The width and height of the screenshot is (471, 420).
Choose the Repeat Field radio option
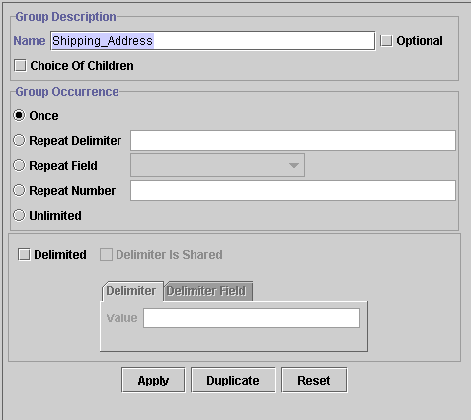click(19, 165)
